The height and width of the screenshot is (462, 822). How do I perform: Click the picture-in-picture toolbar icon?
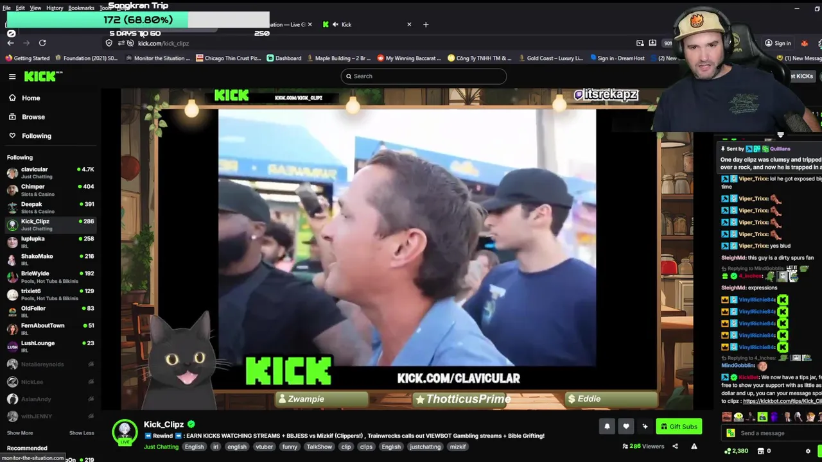640,43
